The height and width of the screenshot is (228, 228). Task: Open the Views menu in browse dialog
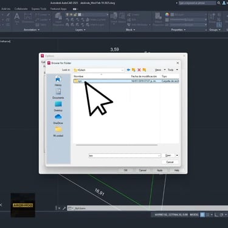(160, 70)
